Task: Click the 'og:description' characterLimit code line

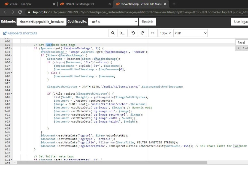Action: coord(144,146)
